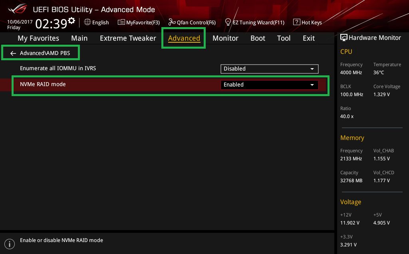
Task: Click the help text about NVMe RAID
Action: coord(61,240)
